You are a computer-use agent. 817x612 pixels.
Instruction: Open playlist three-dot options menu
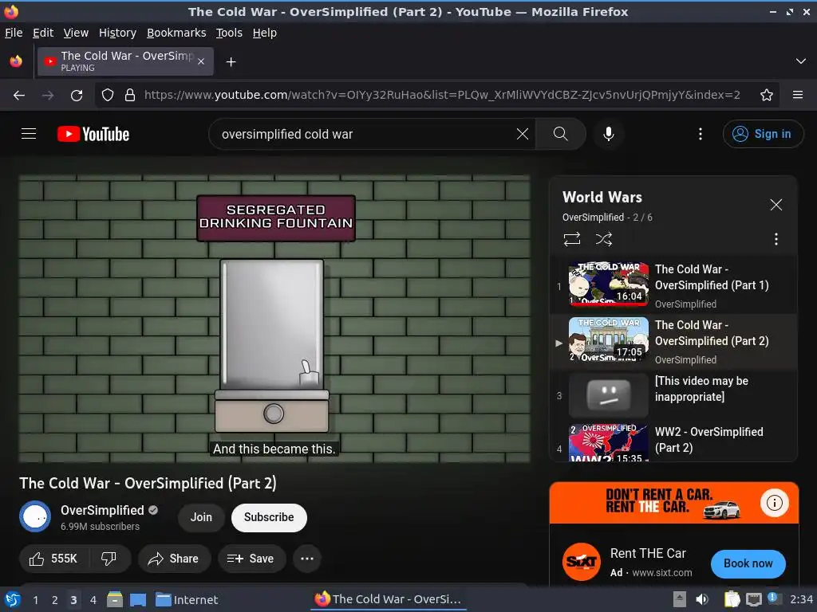coord(776,239)
